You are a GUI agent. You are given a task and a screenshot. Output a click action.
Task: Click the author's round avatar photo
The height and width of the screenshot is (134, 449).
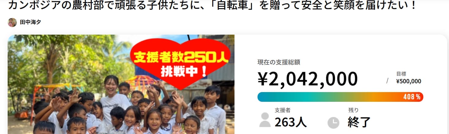pyautogui.click(x=12, y=22)
